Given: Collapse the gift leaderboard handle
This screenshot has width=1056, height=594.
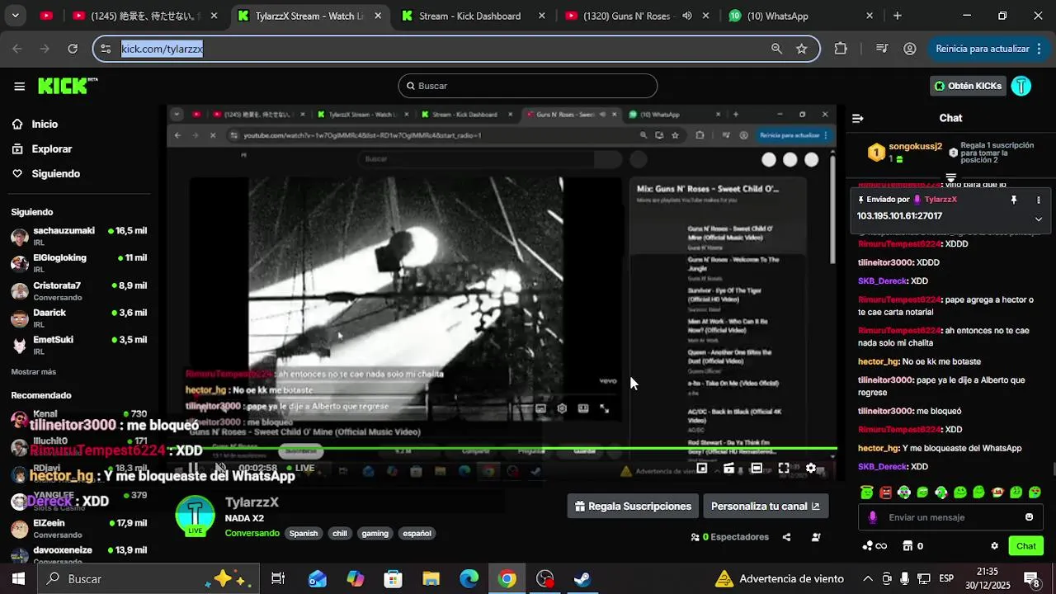Looking at the screenshot, I should tap(950, 177).
